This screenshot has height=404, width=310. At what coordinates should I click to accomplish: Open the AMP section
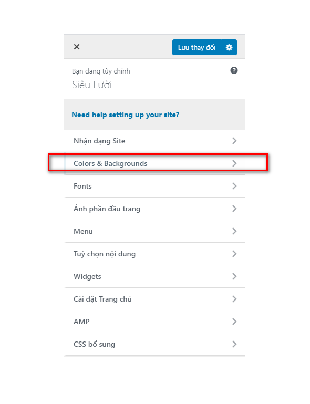[154, 322]
